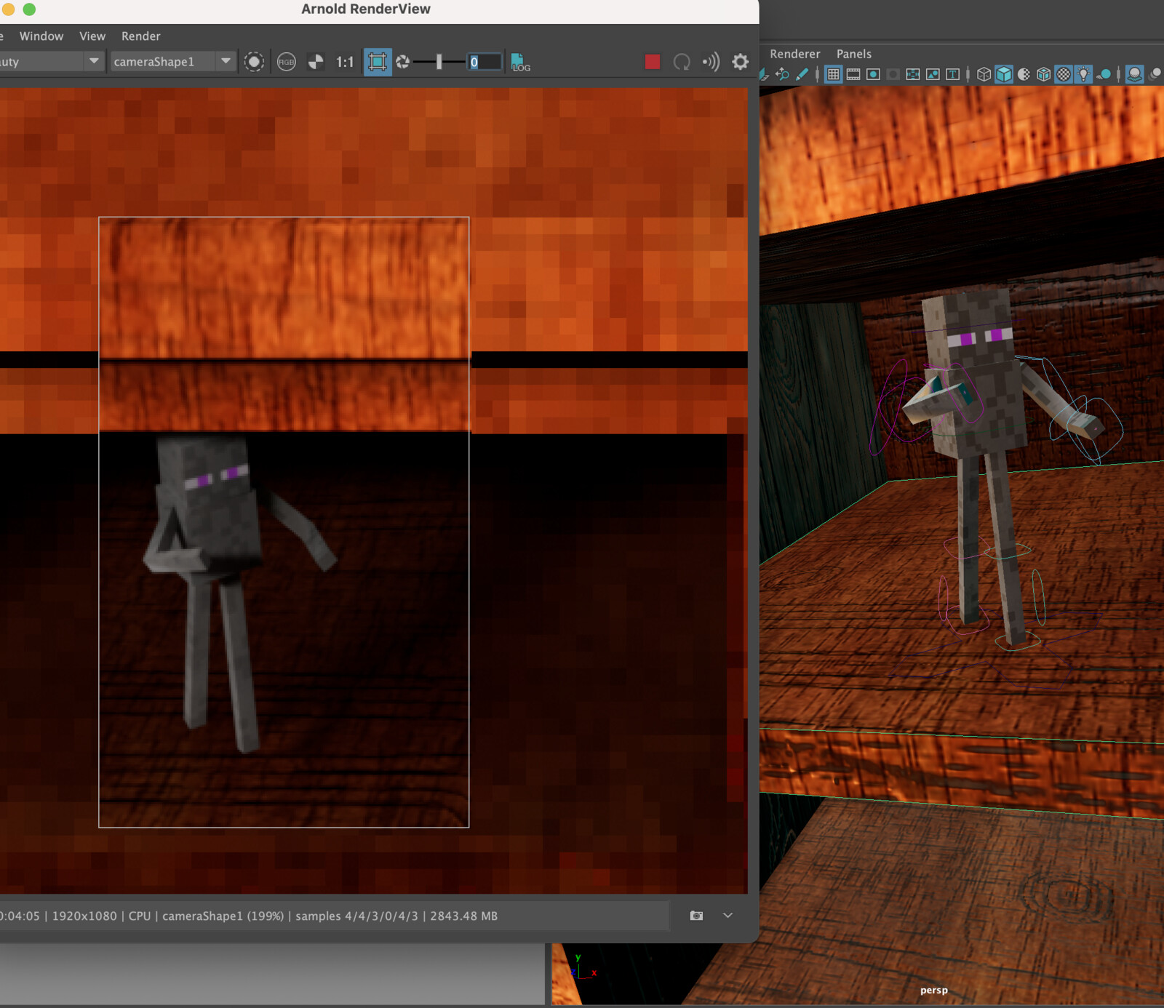Toggle the resolution gate icon

click(873, 74)
